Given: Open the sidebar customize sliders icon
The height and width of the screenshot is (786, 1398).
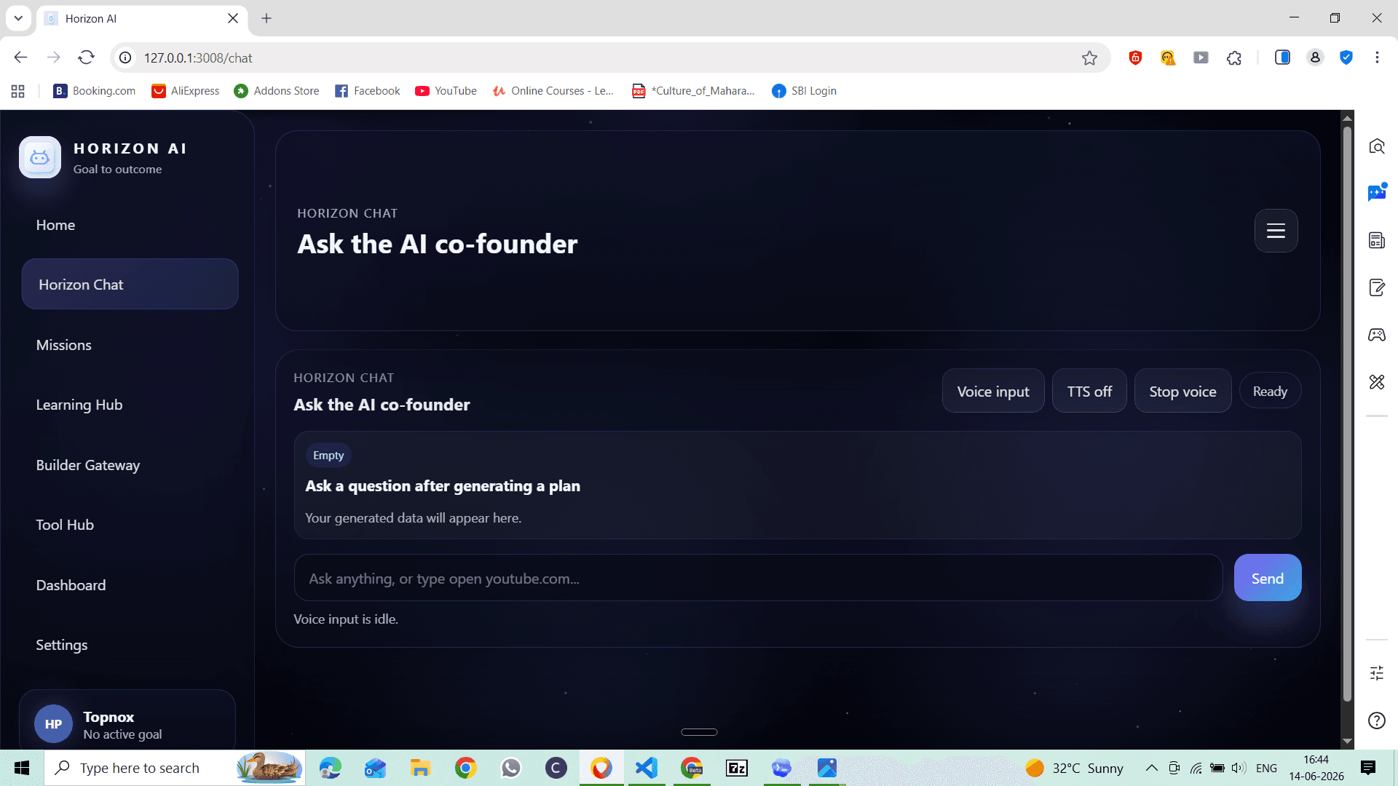Looking at the screenshot, I should pos(1376,673).
